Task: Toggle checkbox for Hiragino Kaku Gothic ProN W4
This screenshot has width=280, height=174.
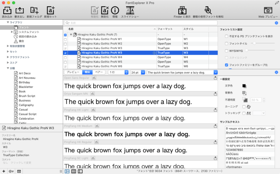Action: click(x=65, y=58)
